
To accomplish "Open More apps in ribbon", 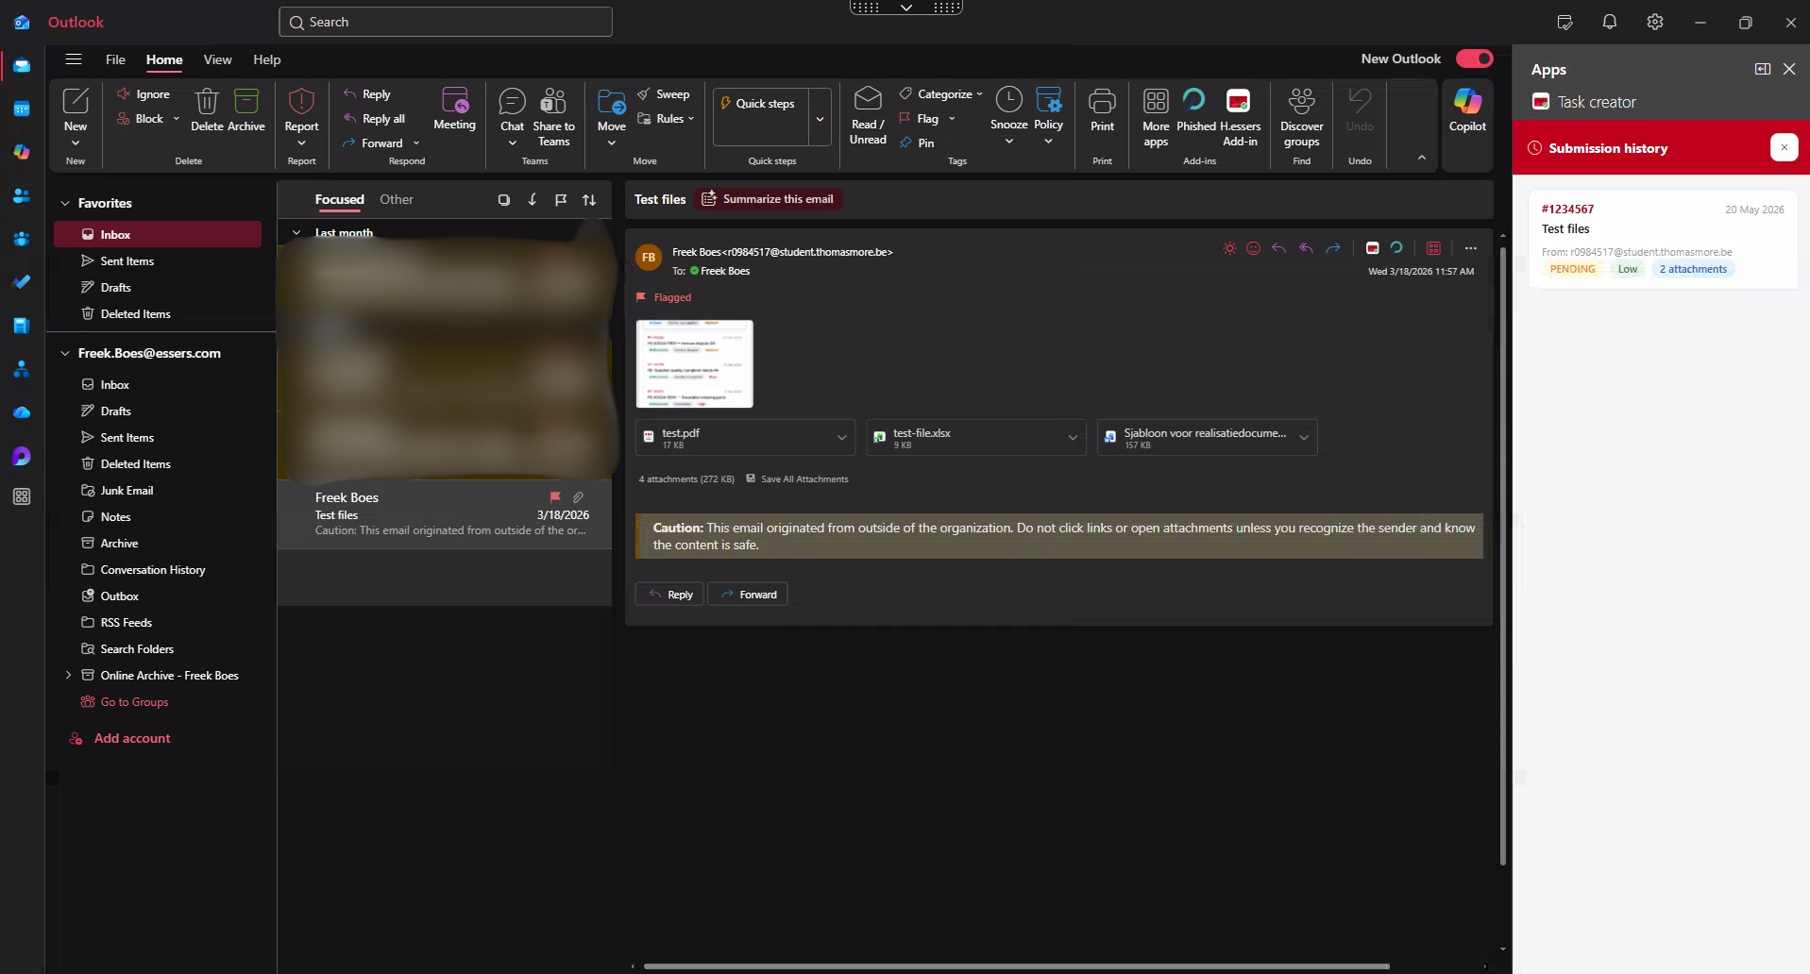I will pyautogui.click(x=1156, y=117).
